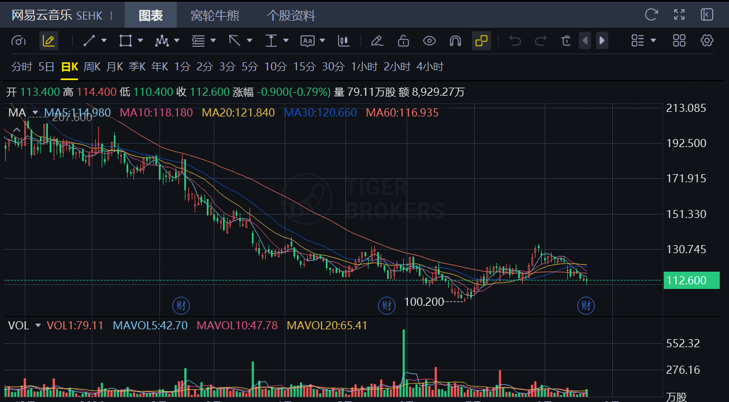Select the measurement range tool
Image resolution: width=729 pixels, height=402 pixels.
coord(271,41)
